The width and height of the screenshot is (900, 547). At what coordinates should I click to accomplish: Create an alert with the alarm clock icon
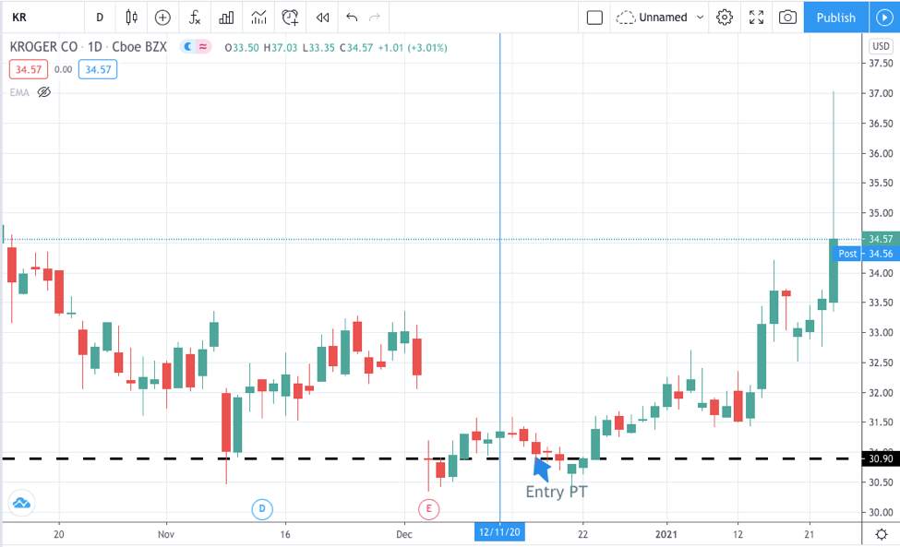tap(291, 18)
